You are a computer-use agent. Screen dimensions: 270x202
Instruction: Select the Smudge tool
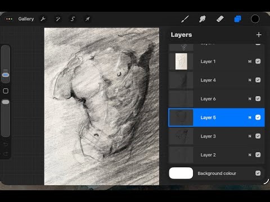[202, 19]
